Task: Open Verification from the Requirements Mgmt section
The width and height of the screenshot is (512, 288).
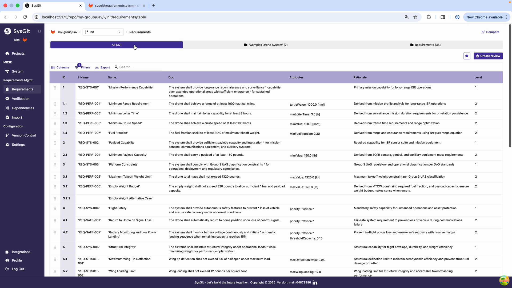Action: (21, 98)
